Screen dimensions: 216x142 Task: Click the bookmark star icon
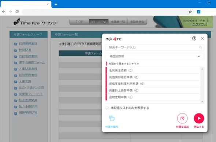point(190,12)
